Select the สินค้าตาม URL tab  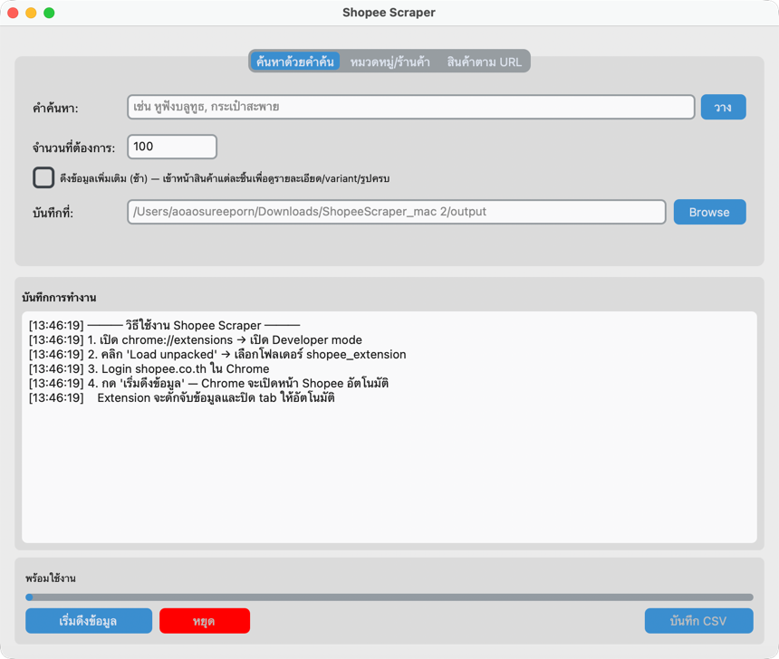(x=484, y=62)
